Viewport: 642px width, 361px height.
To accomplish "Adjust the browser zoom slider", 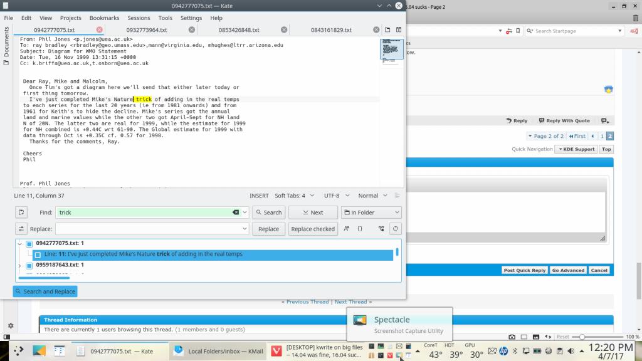I will pos(582,337).
